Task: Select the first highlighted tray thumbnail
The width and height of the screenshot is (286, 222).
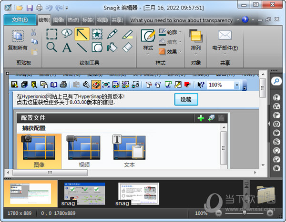Action: [31, 193]
